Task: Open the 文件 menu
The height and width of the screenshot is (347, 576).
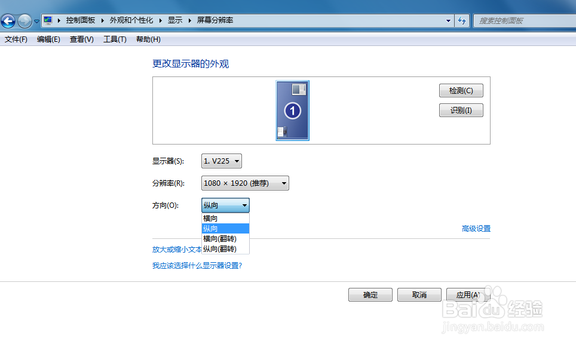Action: pos(16,39)
